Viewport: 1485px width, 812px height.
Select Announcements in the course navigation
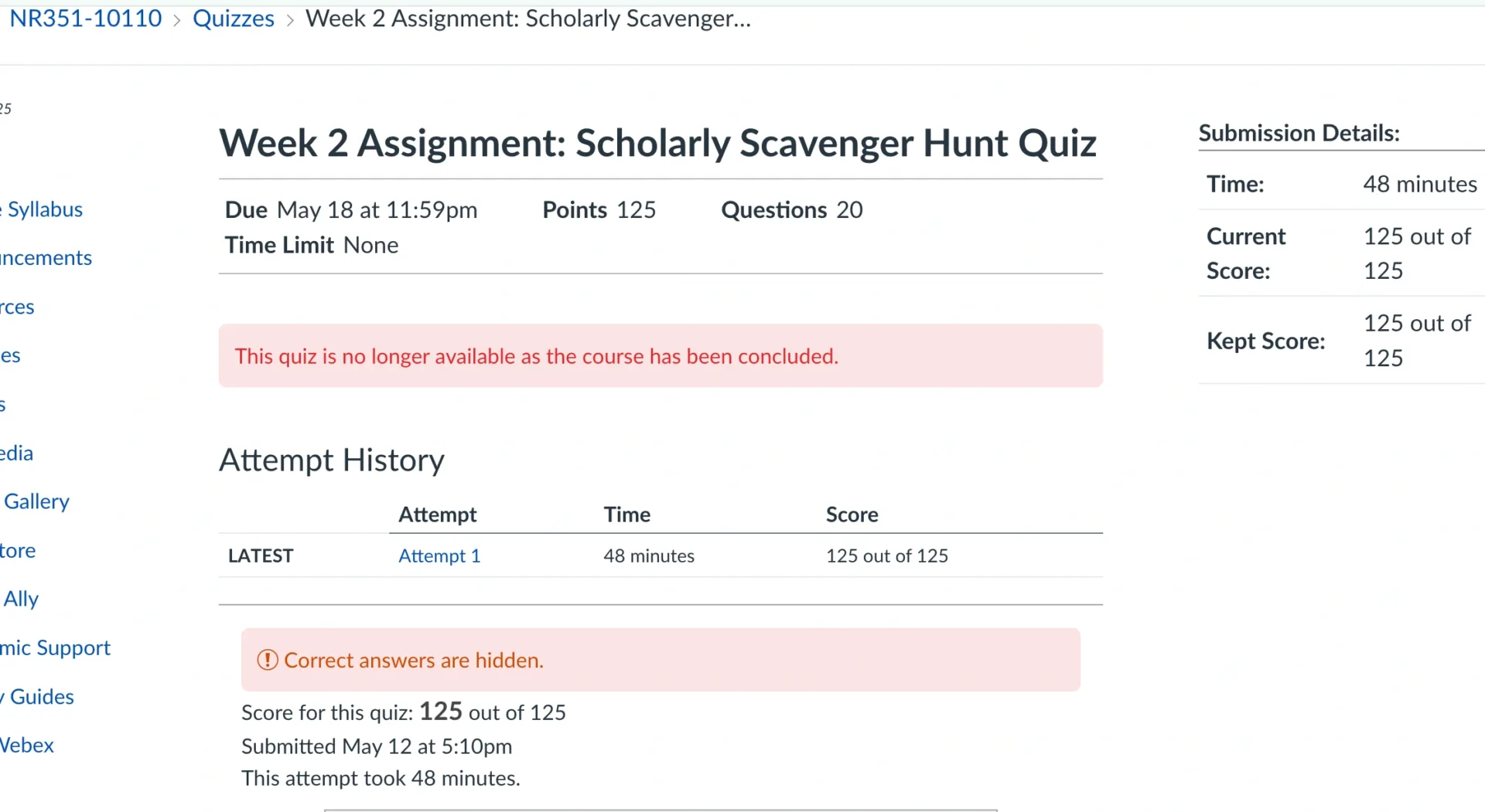pos(46,258)
